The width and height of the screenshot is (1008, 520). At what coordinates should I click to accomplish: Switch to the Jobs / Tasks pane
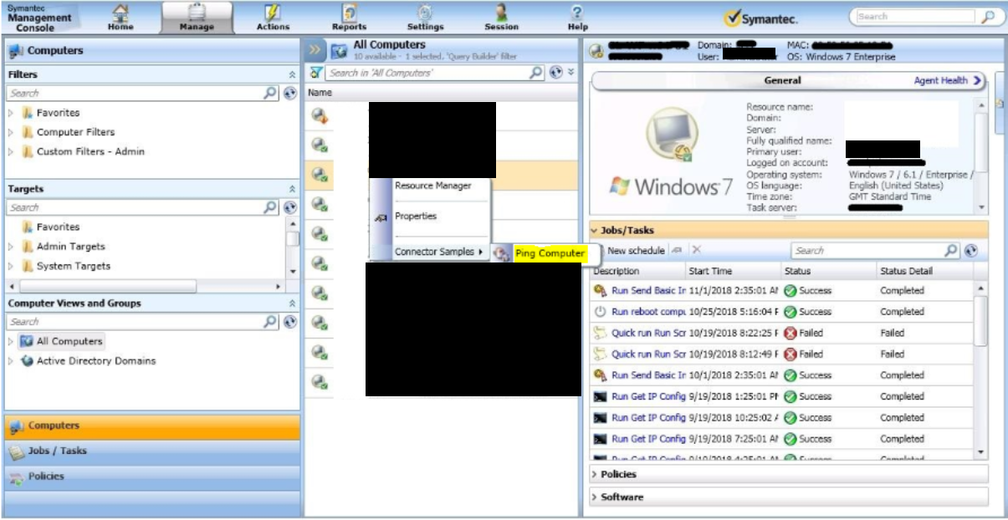pos(151,451)
